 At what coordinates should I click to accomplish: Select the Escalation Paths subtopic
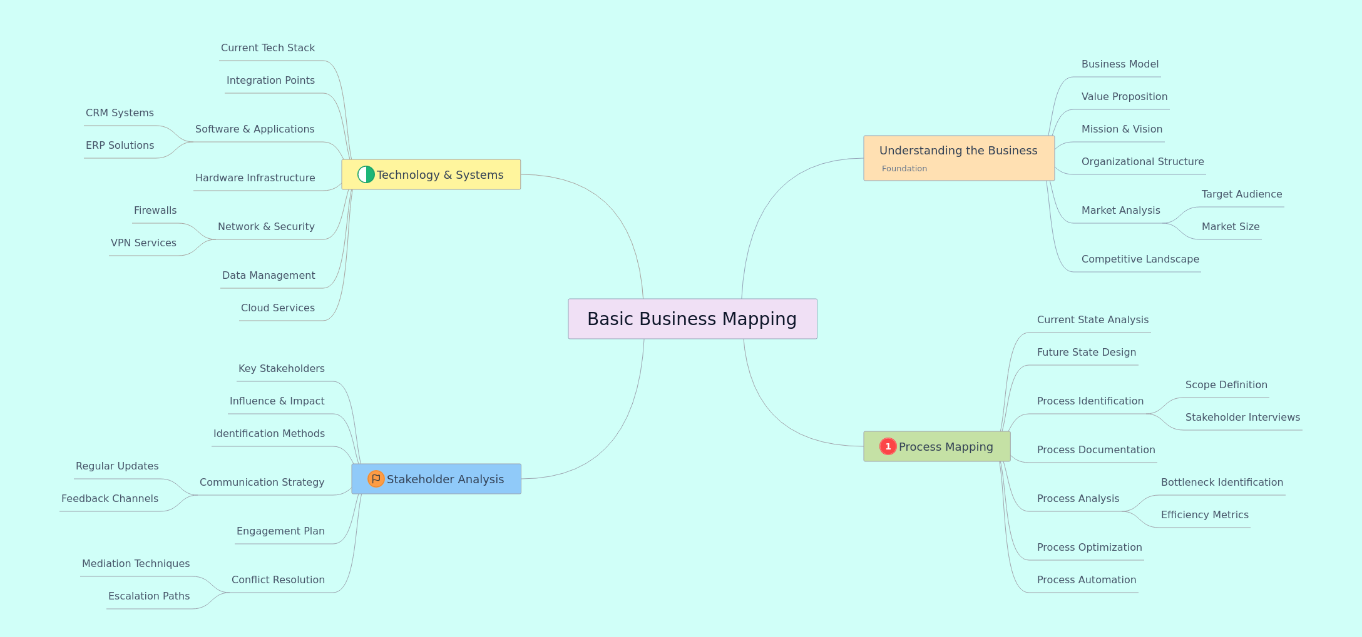pyautogui.click(x=149, y=596)
